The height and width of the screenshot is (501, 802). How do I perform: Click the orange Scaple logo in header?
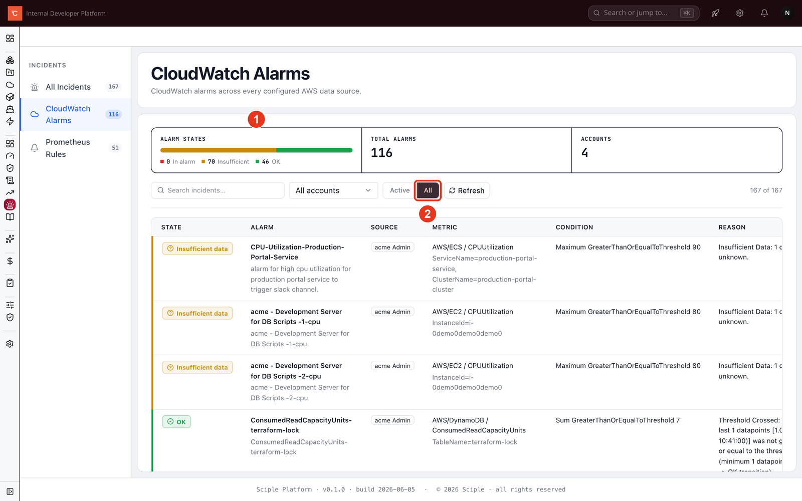(x=15, y=13)
